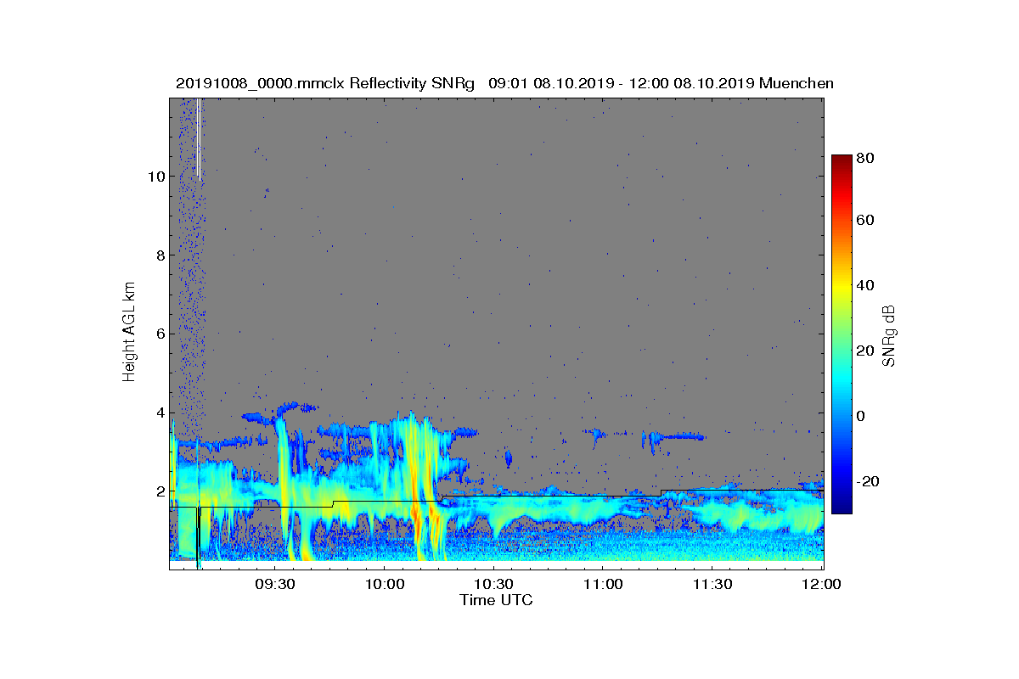Click the '10:30' time tick label

tap(493, 584)
